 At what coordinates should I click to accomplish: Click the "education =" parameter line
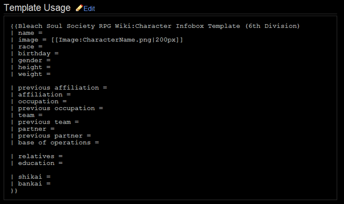pyautogui.click(x=37, y=163)
